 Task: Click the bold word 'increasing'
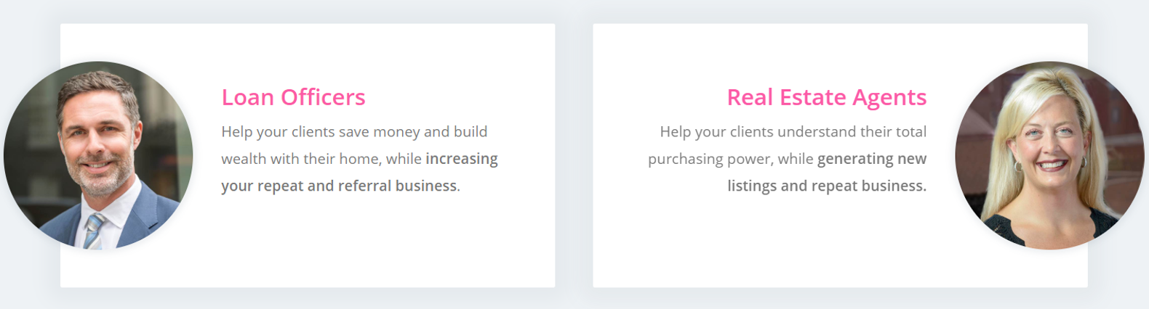[462, 159]
